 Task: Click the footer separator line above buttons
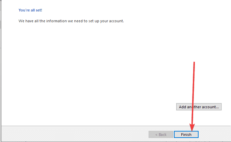[101, 126]
